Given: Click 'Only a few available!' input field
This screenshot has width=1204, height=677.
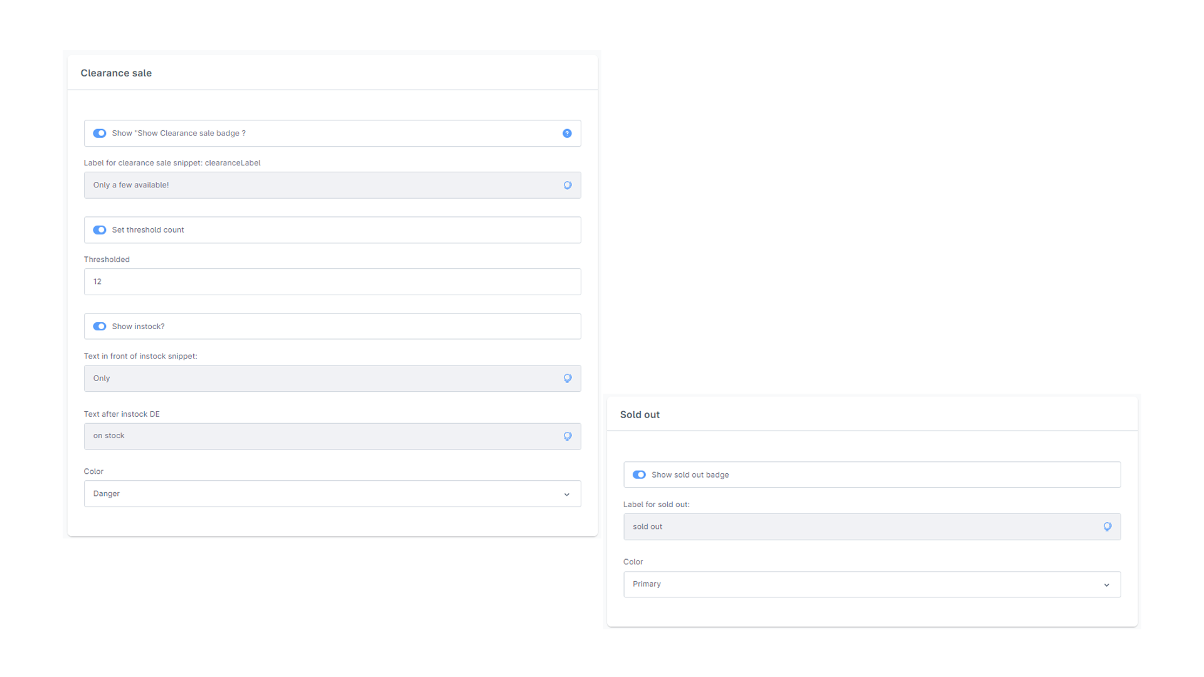Looking at the screenshot, I should coord(332,186).
